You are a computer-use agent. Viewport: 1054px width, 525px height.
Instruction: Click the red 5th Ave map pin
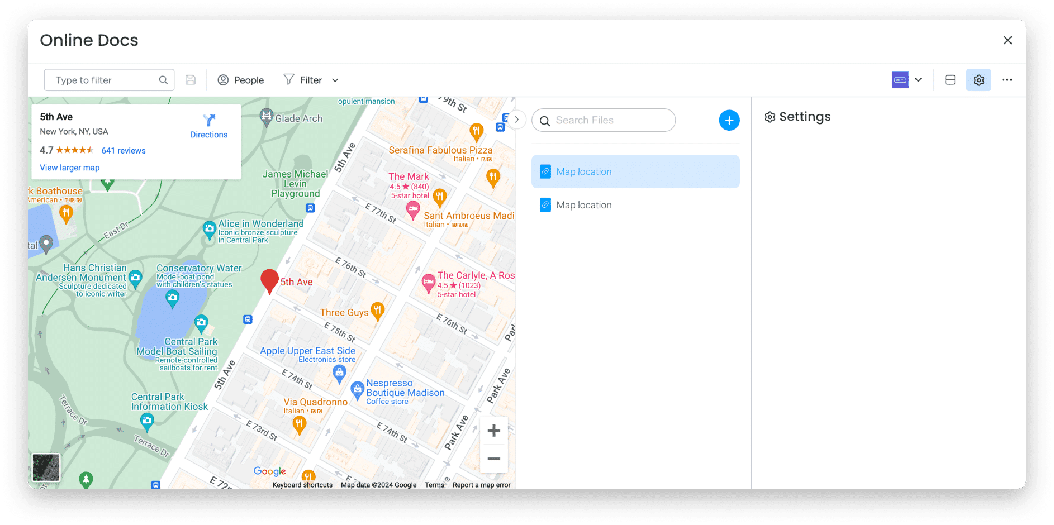coord(269,281)
